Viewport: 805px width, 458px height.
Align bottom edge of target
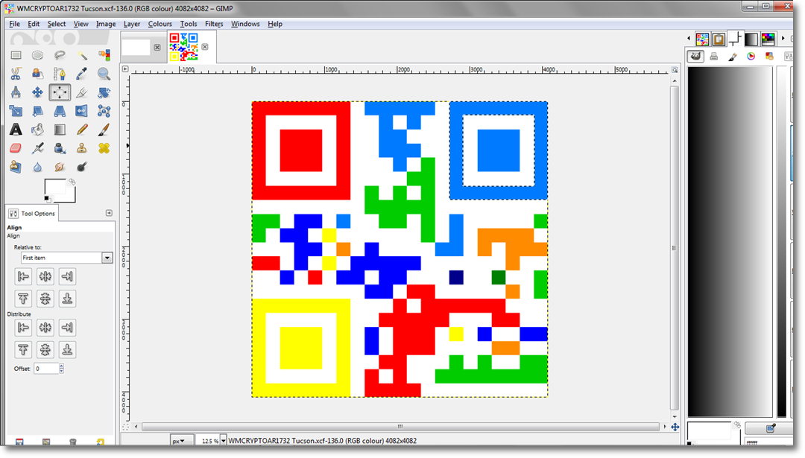tap(67, 299)
